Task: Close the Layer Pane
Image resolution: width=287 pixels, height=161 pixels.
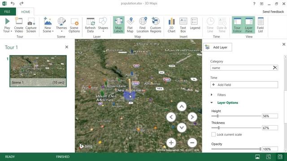Action: pyautogui.click(x=284, y=44)
